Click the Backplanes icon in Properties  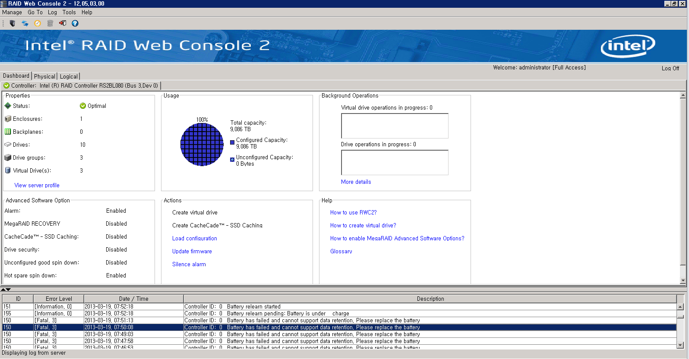8,132
